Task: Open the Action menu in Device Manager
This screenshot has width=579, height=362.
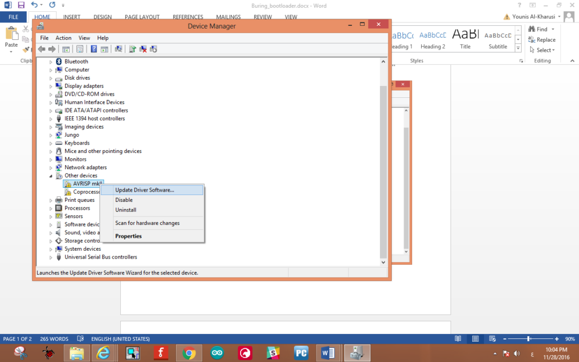Action: click(64, 38)
